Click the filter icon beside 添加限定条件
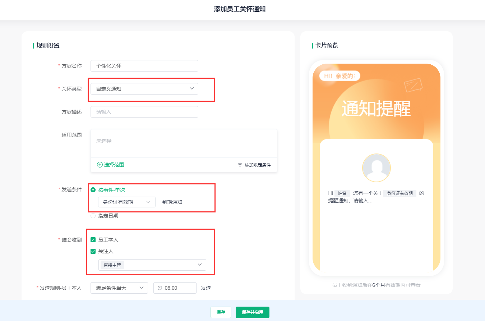Image resolution: width=485 pixels, height=321 pixels. pyautogui.click(x=240, y=165)
